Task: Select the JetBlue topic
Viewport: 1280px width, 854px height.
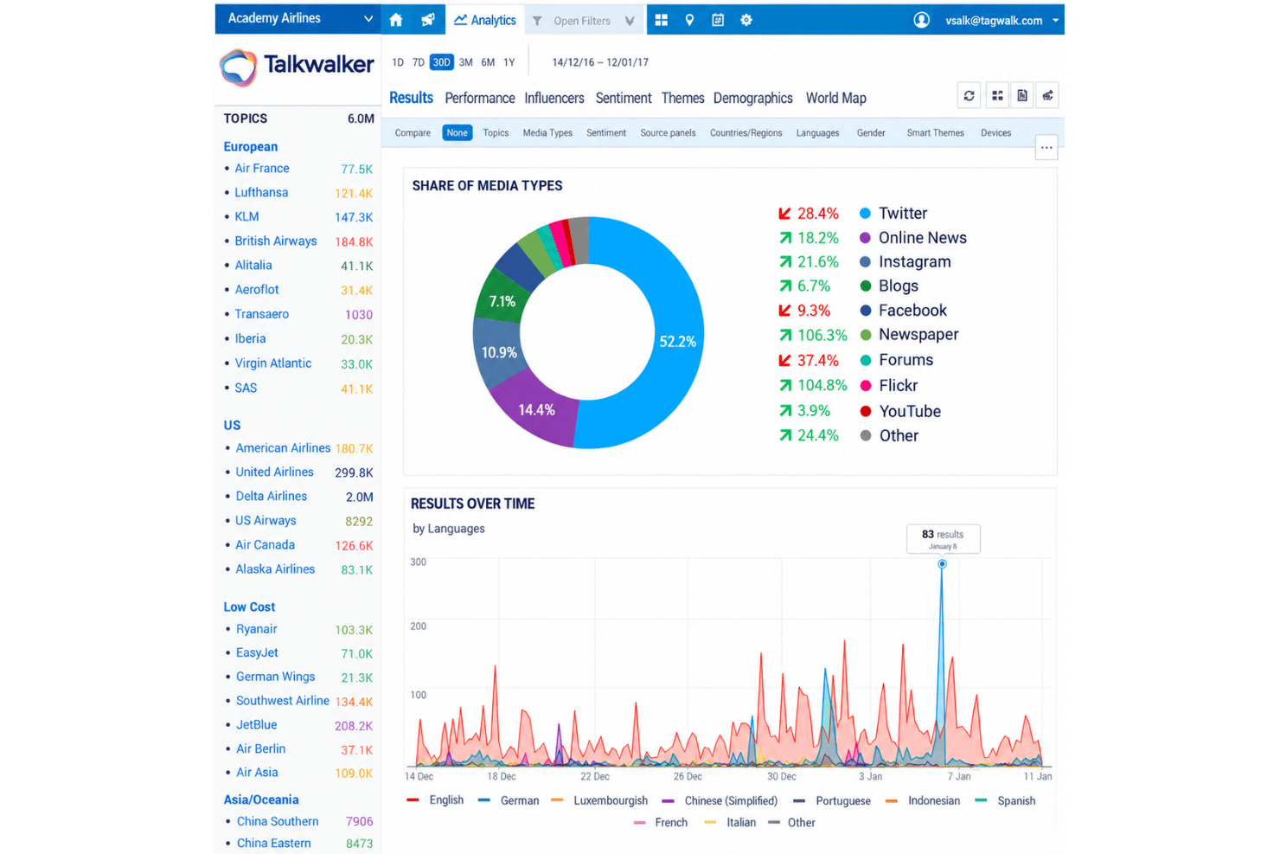Action: pos(257,725)
